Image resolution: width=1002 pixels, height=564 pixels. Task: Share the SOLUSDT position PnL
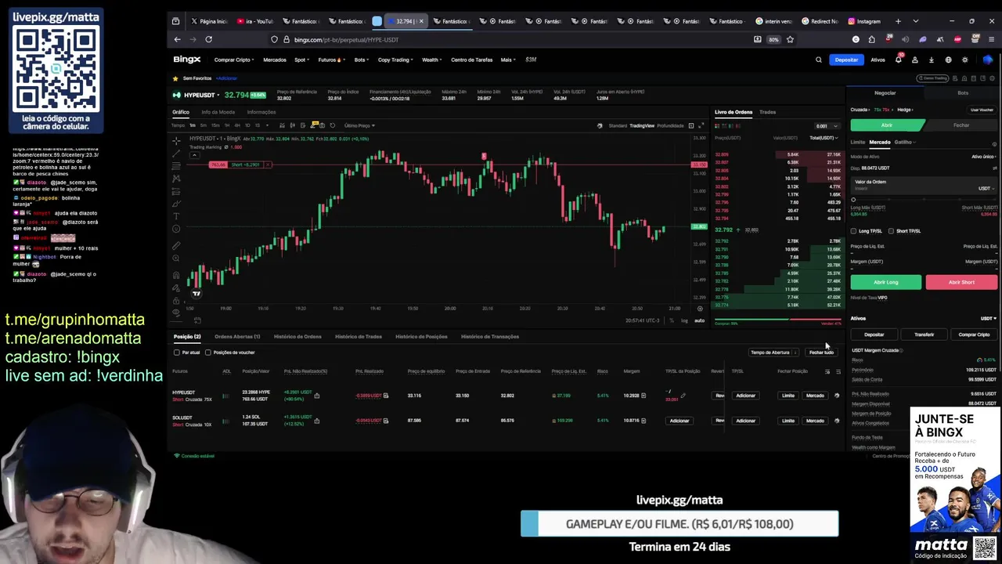click(316, 421)
